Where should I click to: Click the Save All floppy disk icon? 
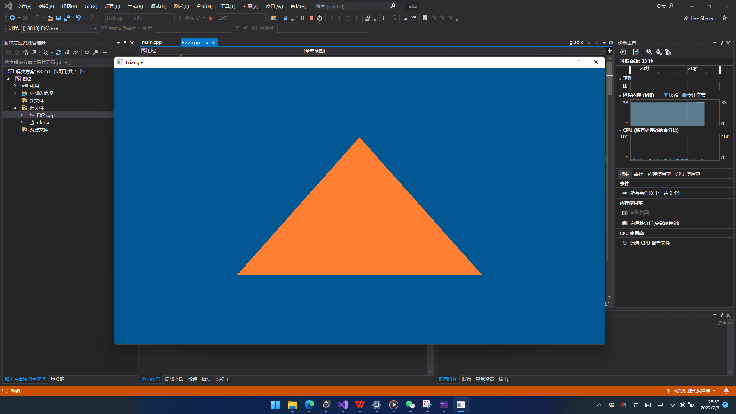click(67, 18)
